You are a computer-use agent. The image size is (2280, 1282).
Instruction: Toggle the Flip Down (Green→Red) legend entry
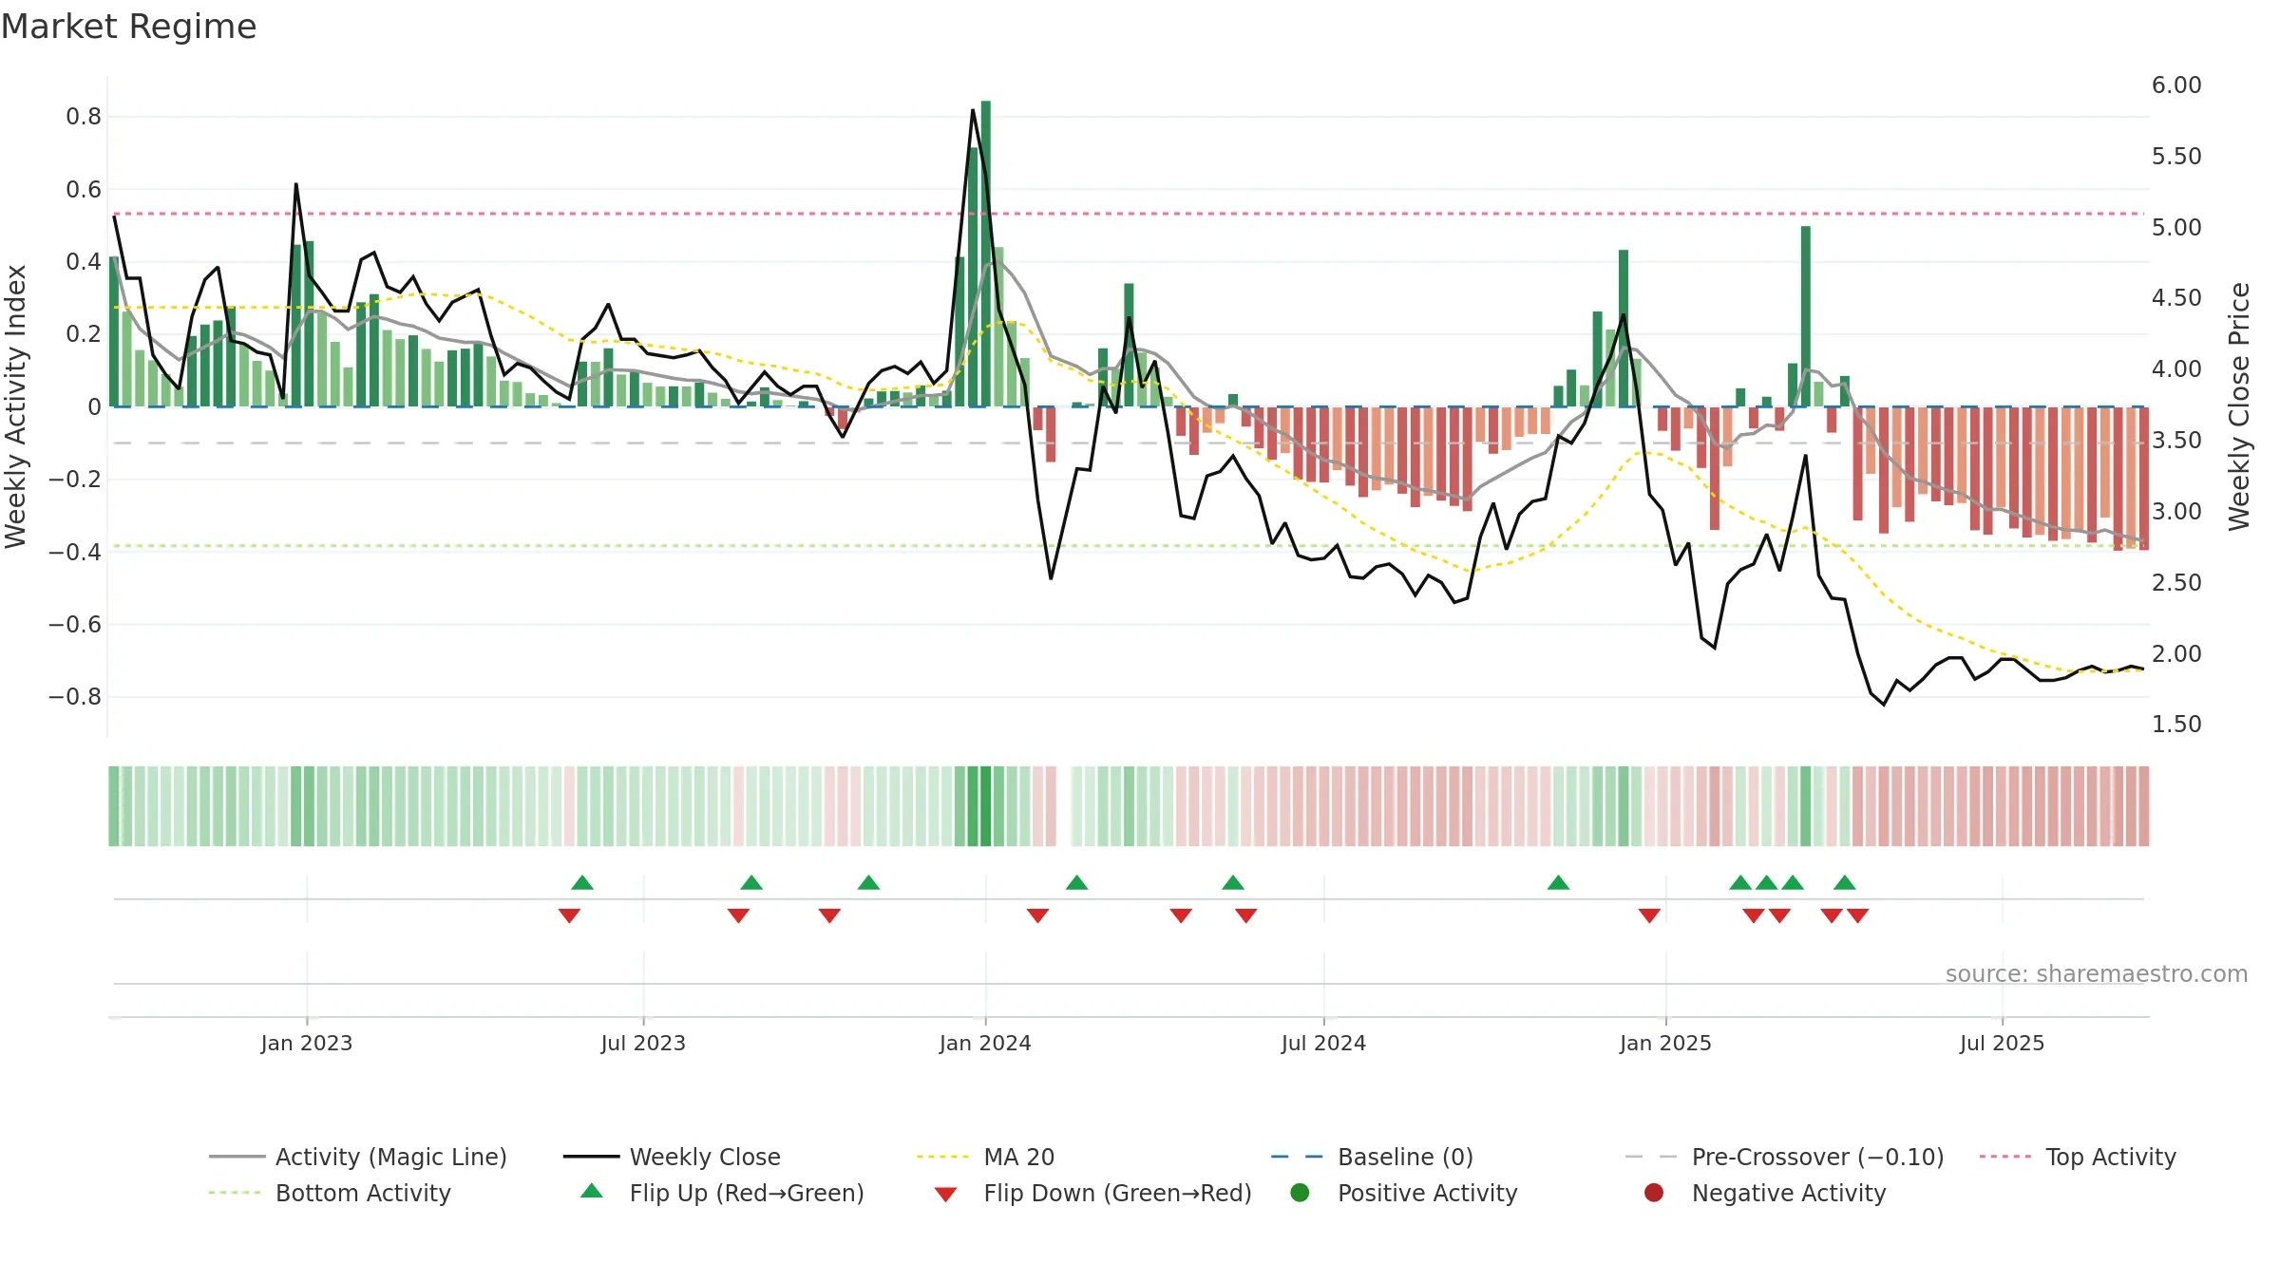[1092, 1193]
